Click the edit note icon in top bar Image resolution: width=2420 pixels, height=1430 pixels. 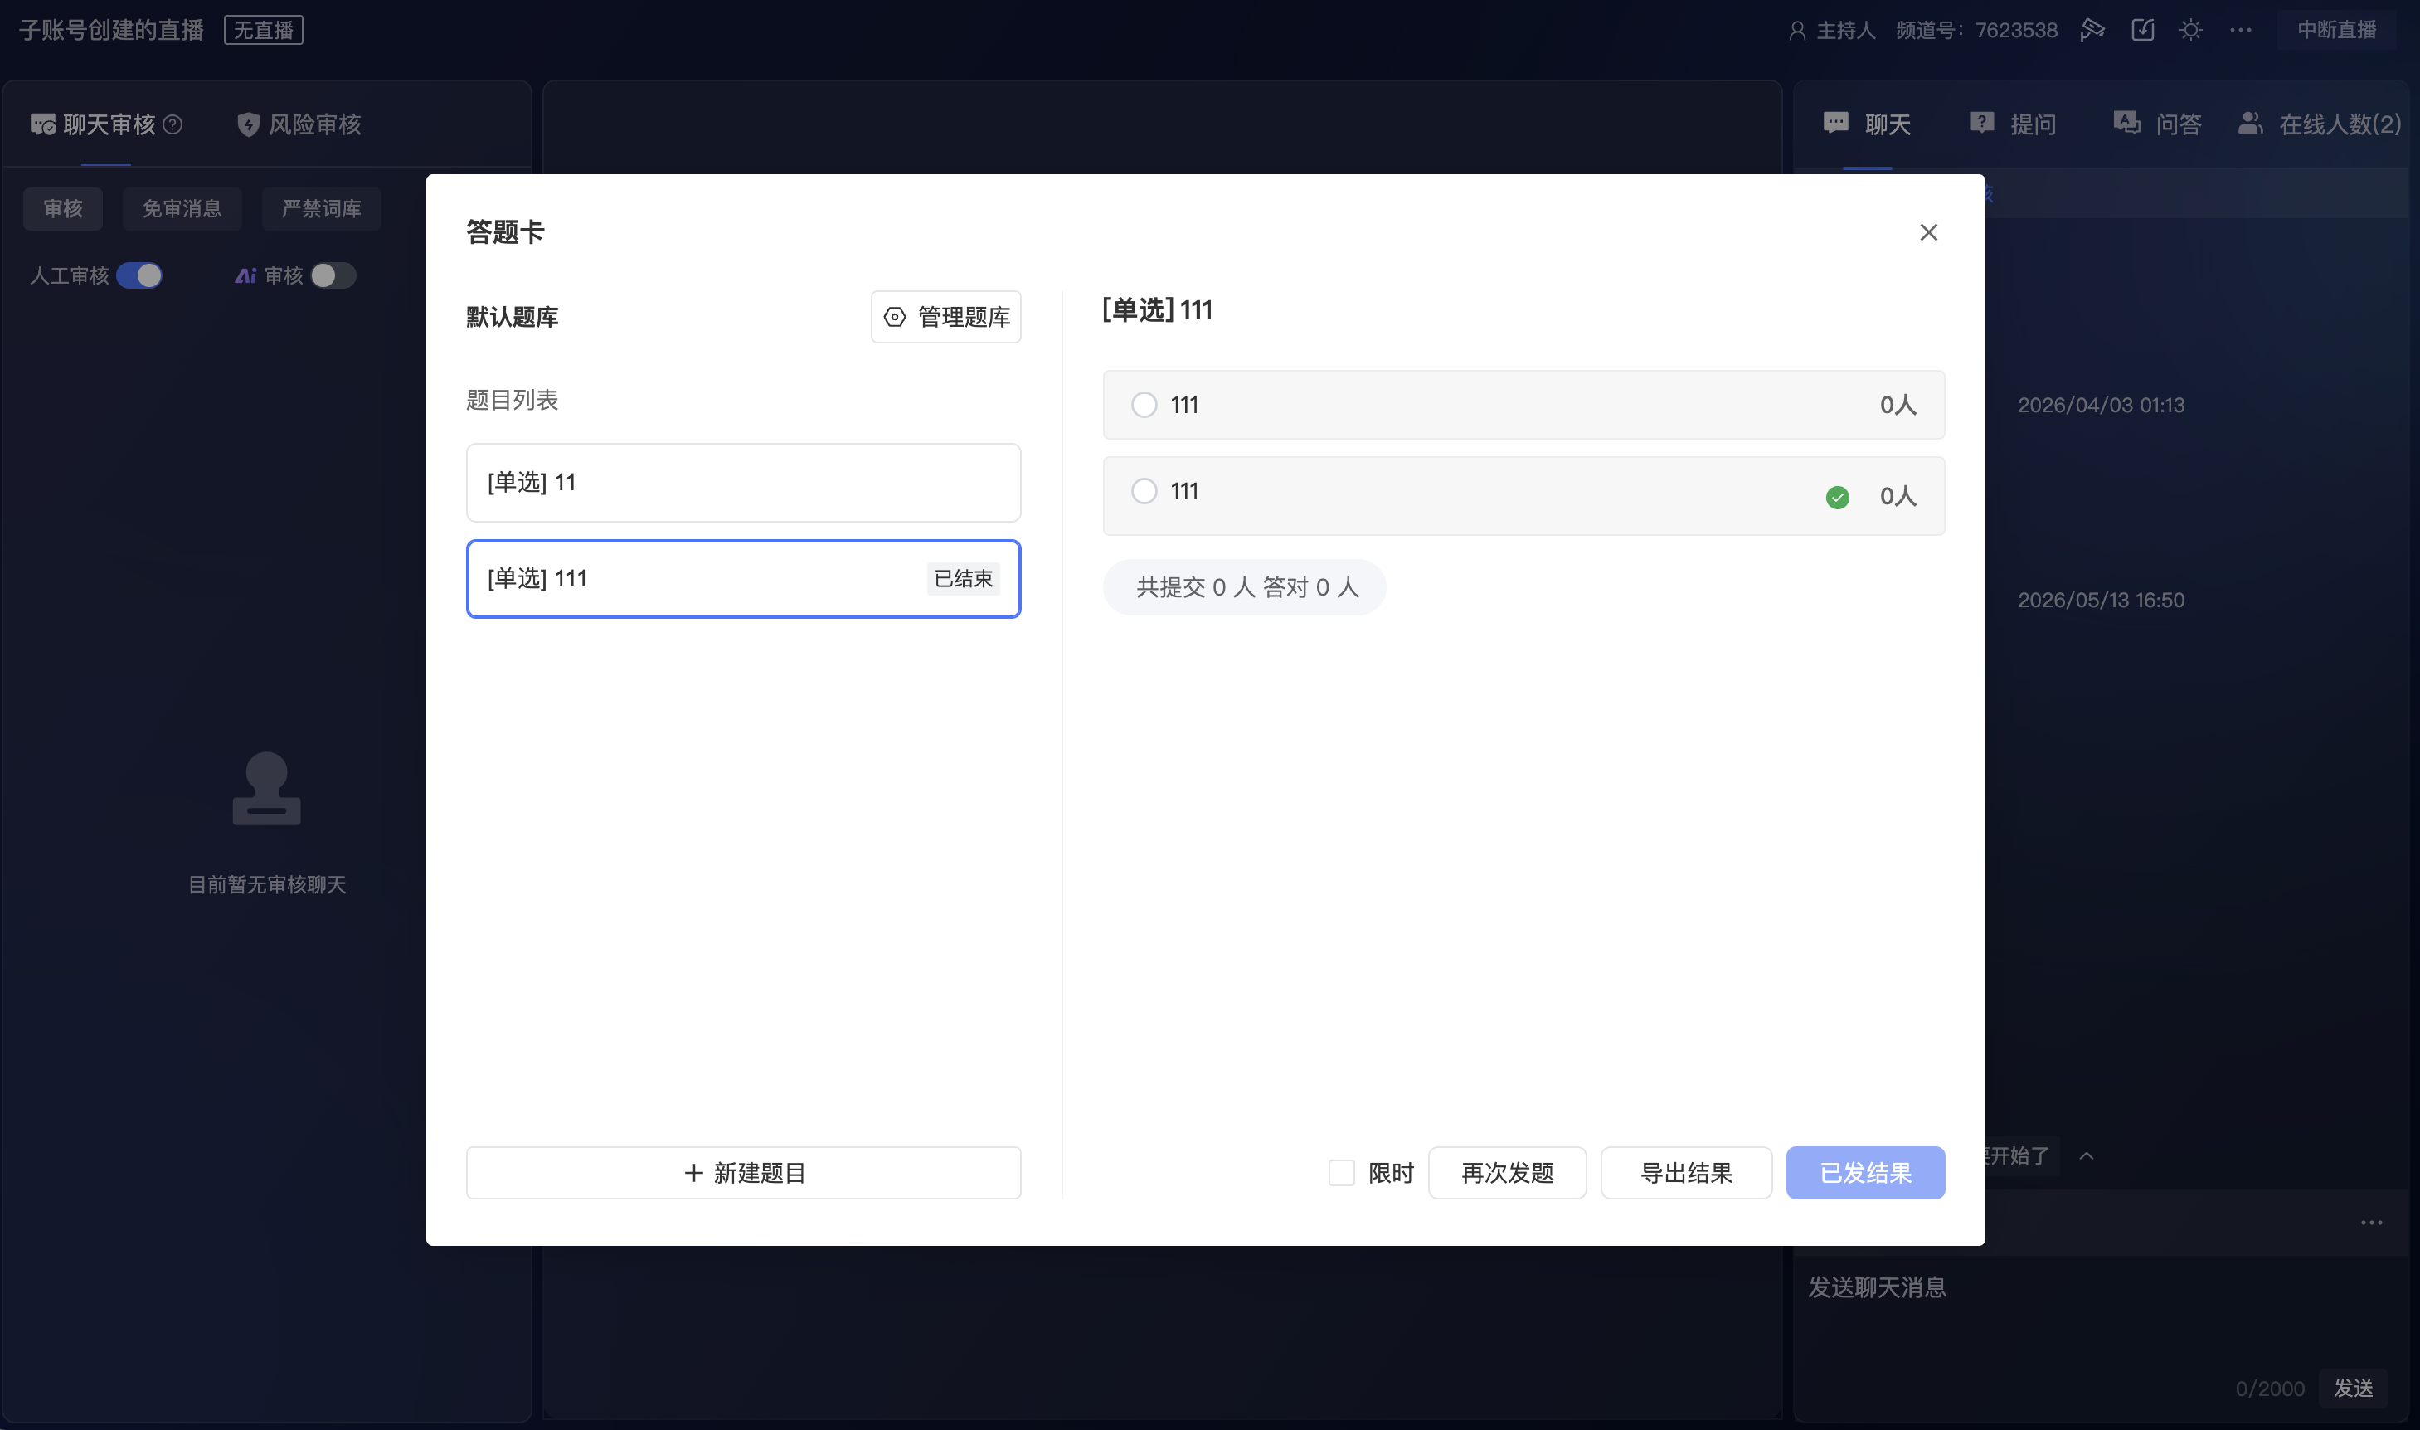(2142, 30)
